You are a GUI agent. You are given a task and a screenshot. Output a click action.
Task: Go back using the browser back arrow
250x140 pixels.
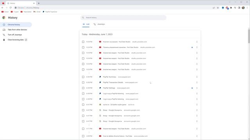click(x=2, y=8)
